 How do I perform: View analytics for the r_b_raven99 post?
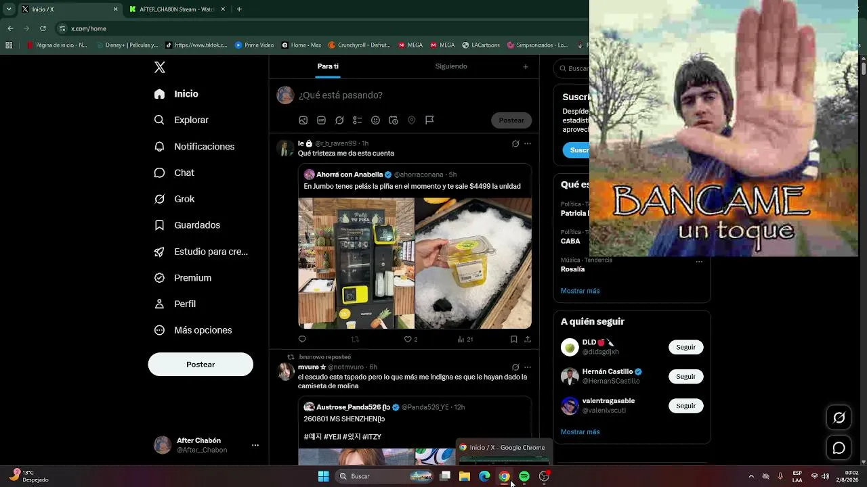coord(465,340)
